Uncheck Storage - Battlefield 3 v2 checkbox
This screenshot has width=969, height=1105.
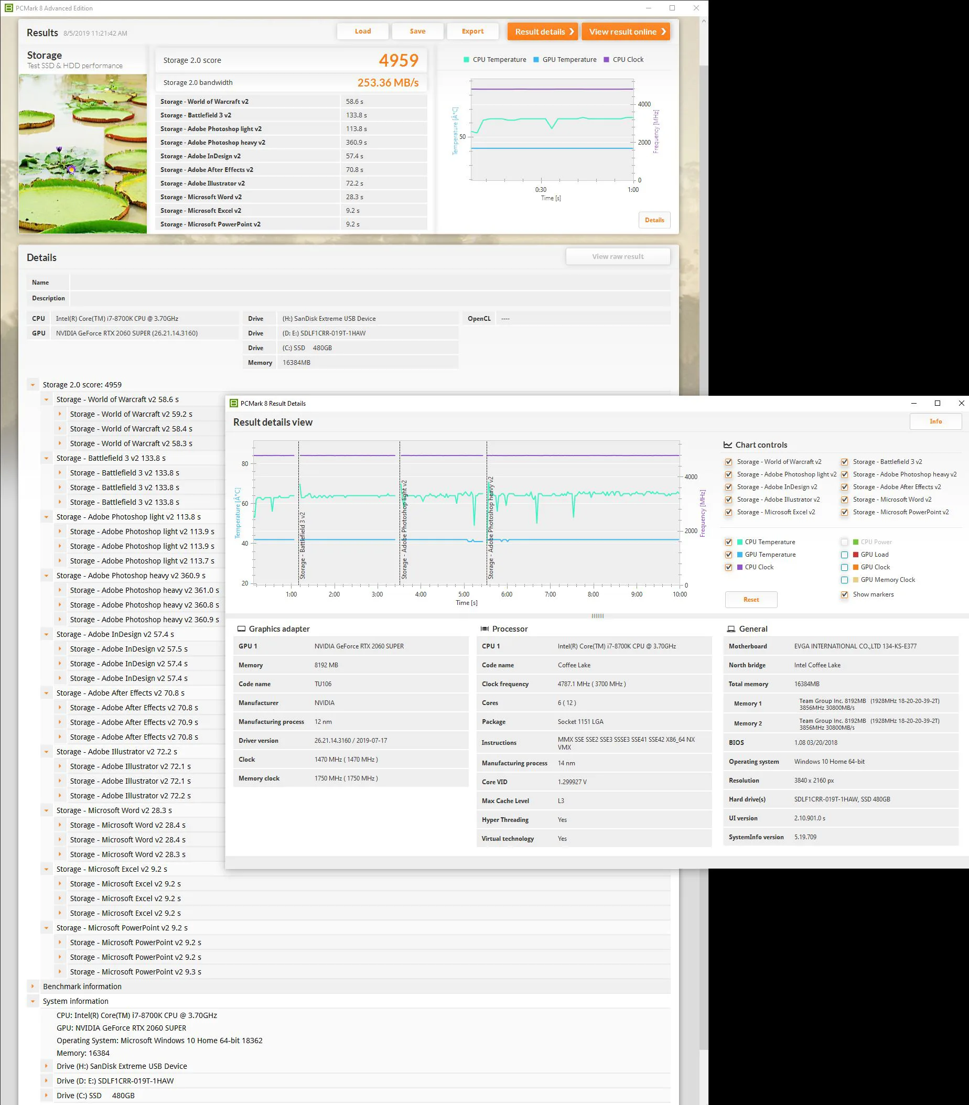coord(844,462)
